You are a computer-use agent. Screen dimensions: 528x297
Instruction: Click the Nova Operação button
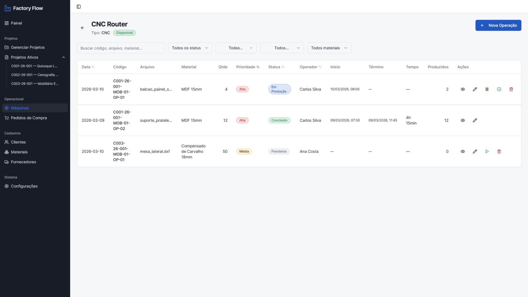coord(498,25)
